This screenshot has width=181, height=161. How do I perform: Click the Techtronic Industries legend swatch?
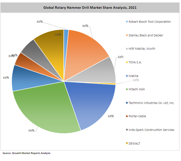pyautogui.click(x=127, y=103)
